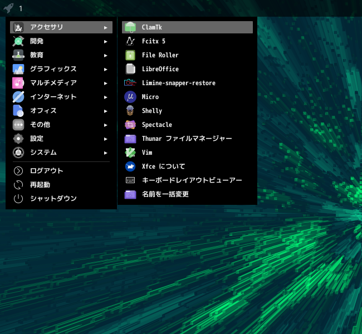
Task: Open Xfce について entry
Action: [187, 166]
